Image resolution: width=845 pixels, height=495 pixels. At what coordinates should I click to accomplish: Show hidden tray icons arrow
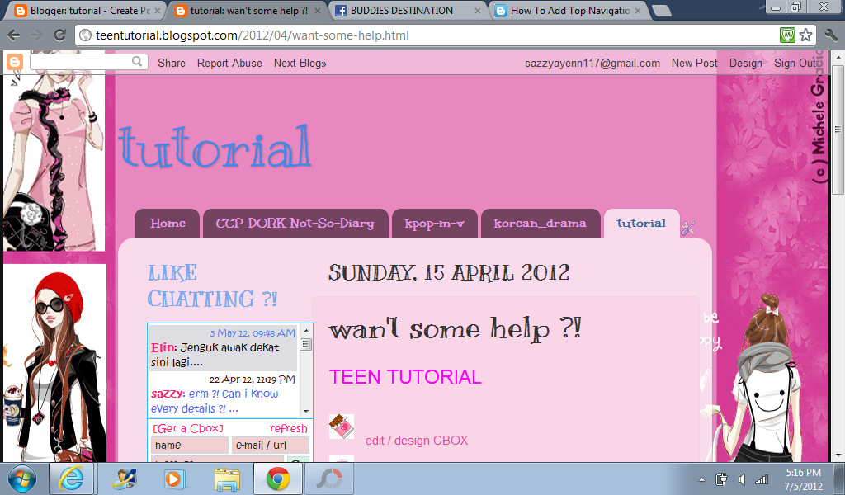pyautogui.click(x=701, y=479)
